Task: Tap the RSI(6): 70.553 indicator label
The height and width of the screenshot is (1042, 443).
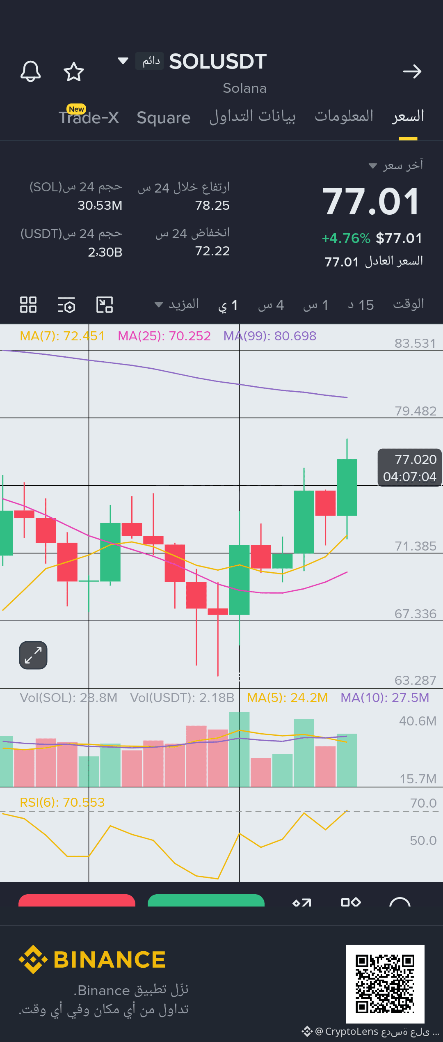Action: click(62, 802)
